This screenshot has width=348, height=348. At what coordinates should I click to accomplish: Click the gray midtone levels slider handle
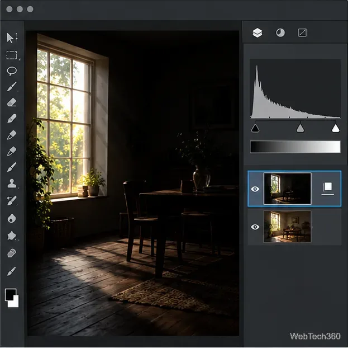300,128
